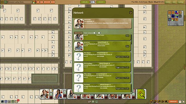The width and height of the screenshot is (186, 104).
Task: Click the second green value indicator in top bar
Action: coord(101,2)
